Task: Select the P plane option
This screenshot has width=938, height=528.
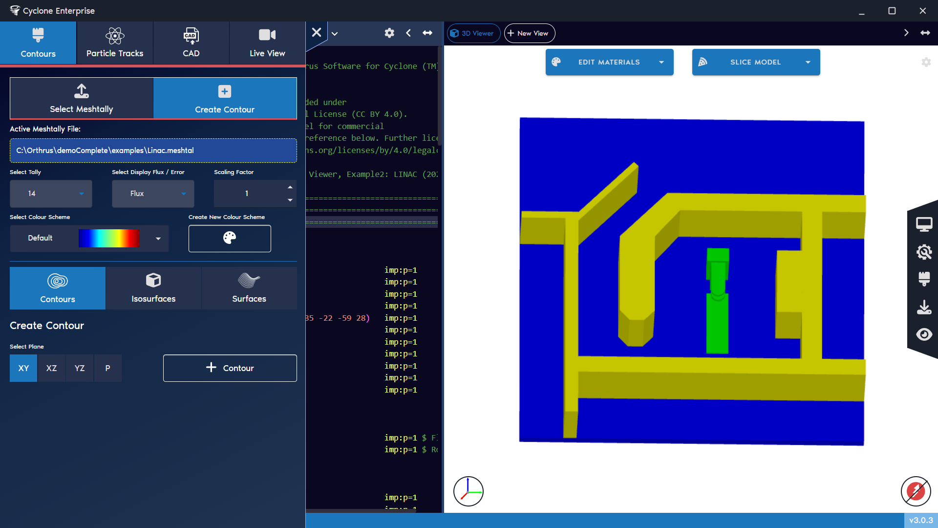Action: click(x=107, y=368)
